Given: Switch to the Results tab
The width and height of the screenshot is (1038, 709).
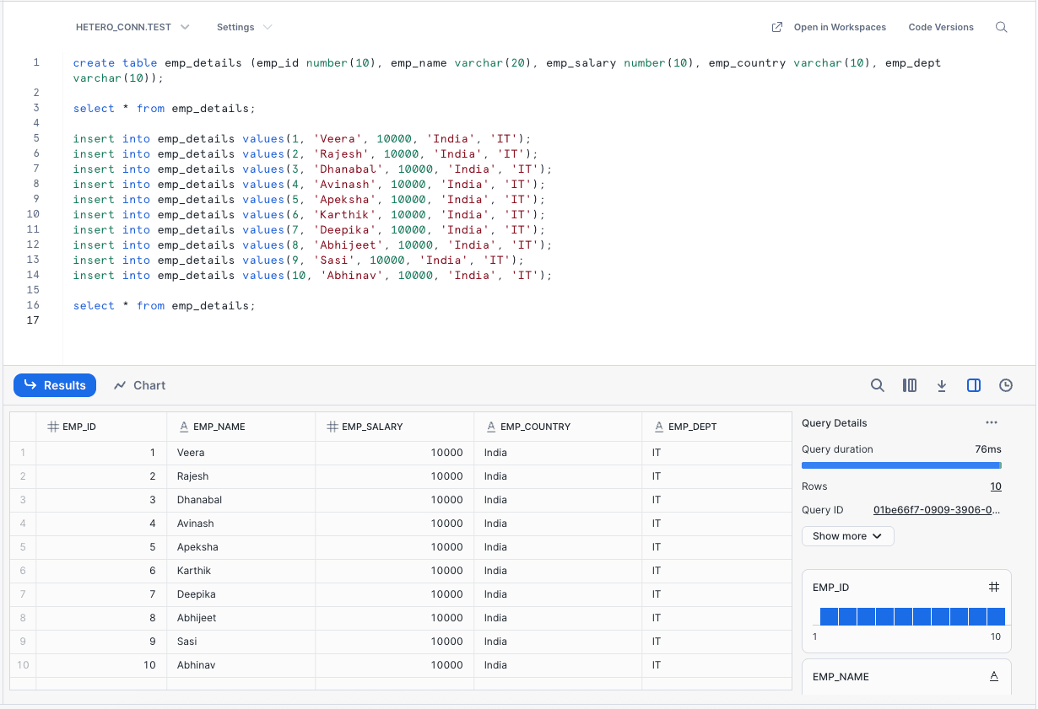Looking at the screenshot, I should 55,385.
